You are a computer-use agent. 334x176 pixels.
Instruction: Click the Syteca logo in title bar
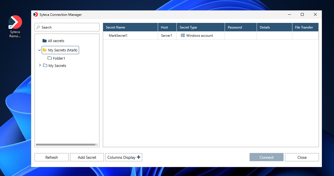point(36,14)
